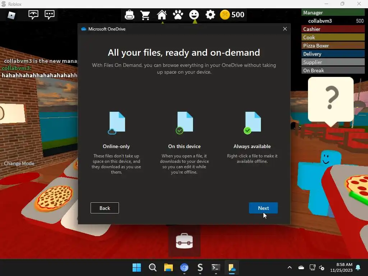Open taskbar Search magnifier
Screen dimensions: 368x276
click(x=152, y=267)
